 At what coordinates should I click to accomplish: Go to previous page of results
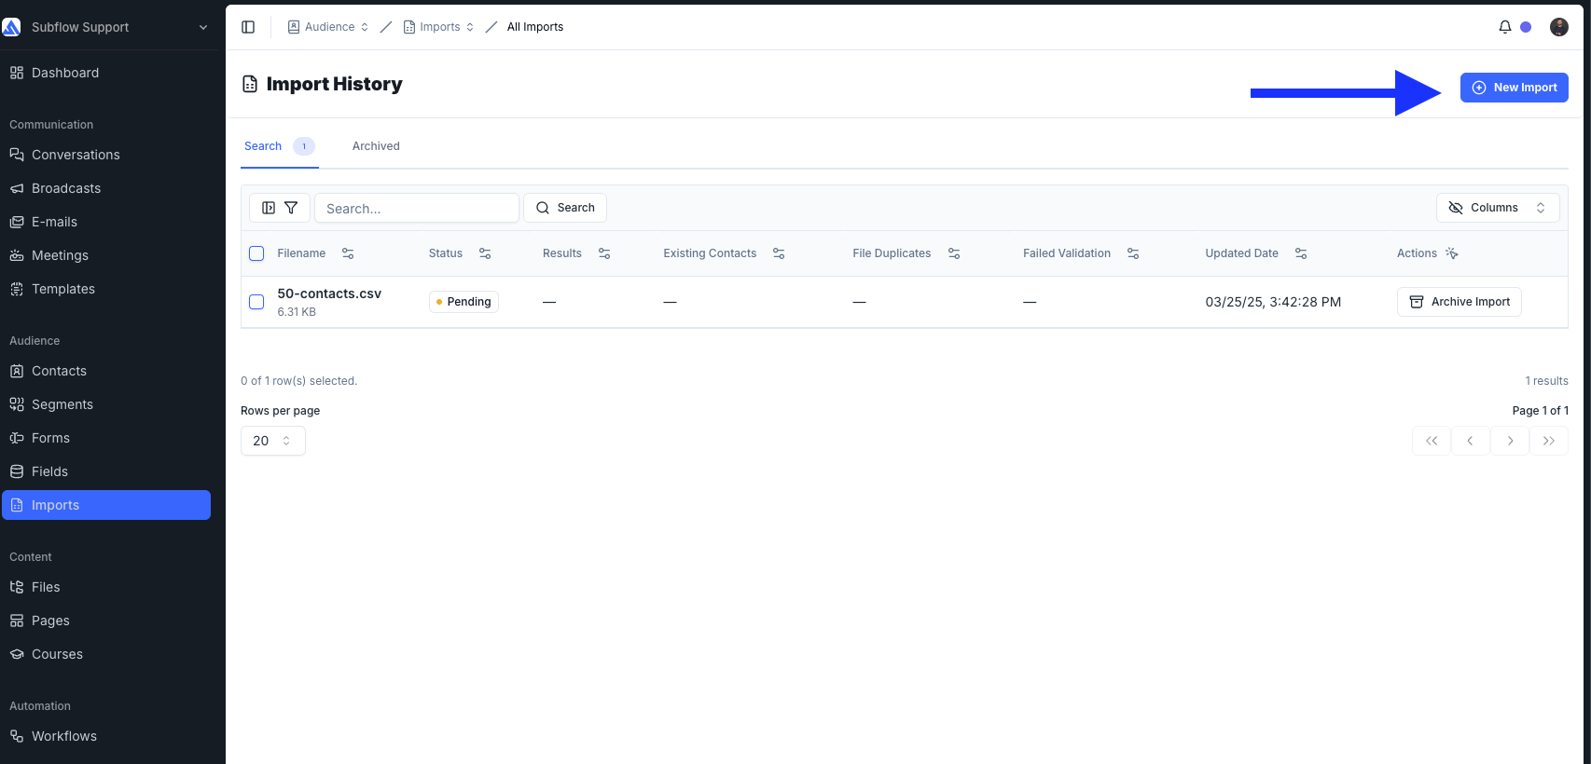tap(1471, 441)
